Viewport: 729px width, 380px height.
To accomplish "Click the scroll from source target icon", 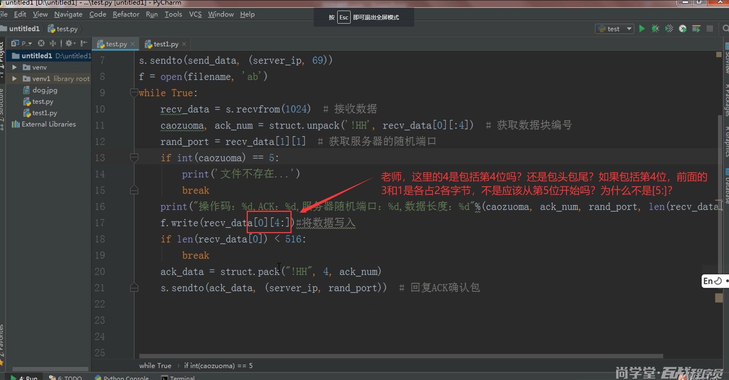I will pos(41,43).
